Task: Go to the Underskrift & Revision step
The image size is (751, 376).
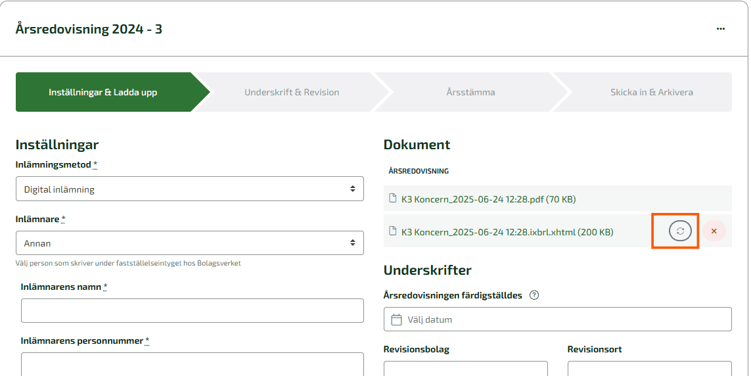Action: [x=292, y=92]
